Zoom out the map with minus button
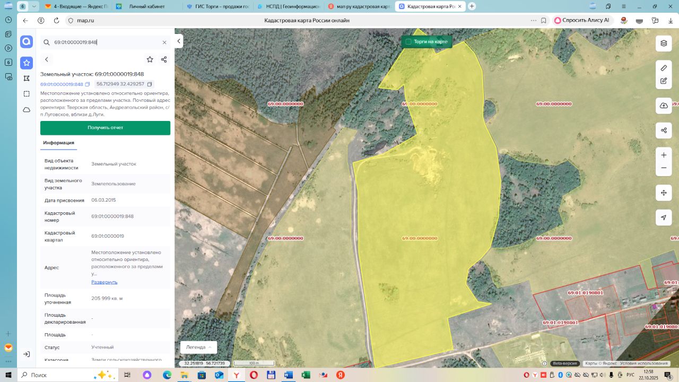This screenshot has height=382, width=679. [664, 168]
